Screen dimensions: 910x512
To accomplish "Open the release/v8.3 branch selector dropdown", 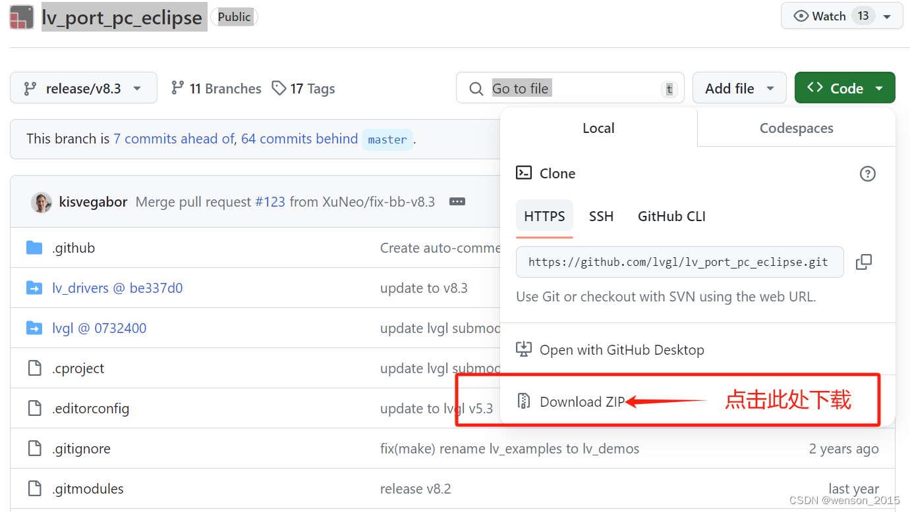I will 84,88.
